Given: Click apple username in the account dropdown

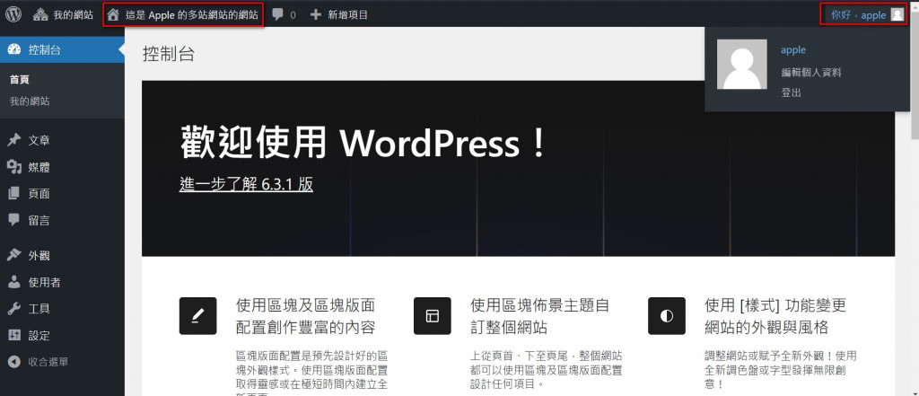Looking at the screenshot, I should 793,50.
